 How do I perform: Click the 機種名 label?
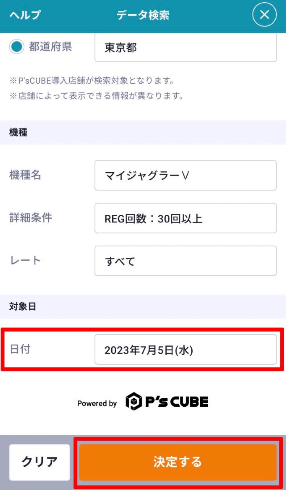[25, 175]
